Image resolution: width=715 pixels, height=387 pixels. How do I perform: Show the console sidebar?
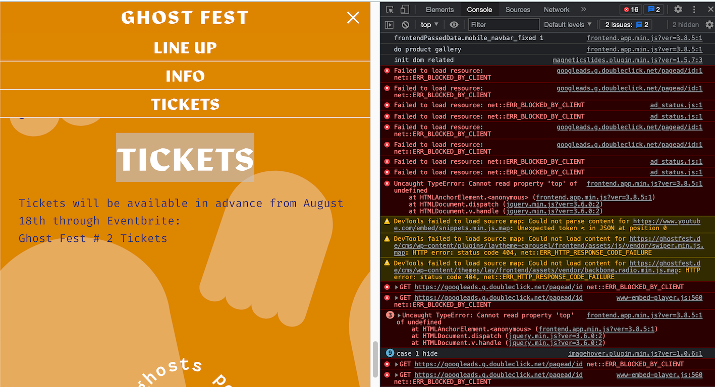(389, 24)
